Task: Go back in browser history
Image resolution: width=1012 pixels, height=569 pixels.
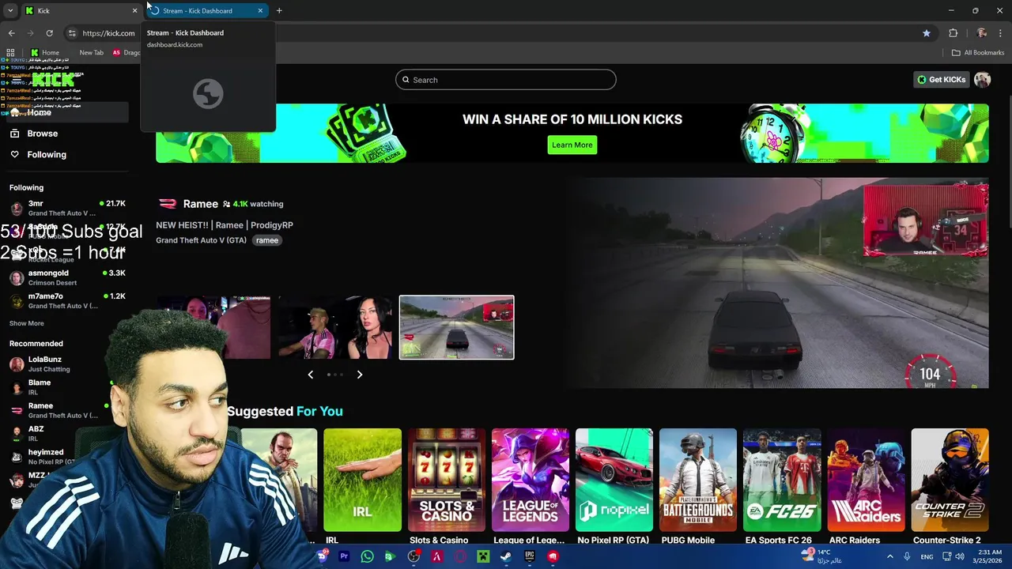Action: click(x=11, y=33)
